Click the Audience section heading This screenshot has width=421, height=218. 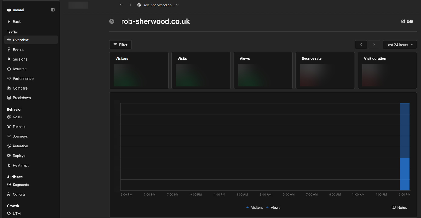click(x=15, y=177)
